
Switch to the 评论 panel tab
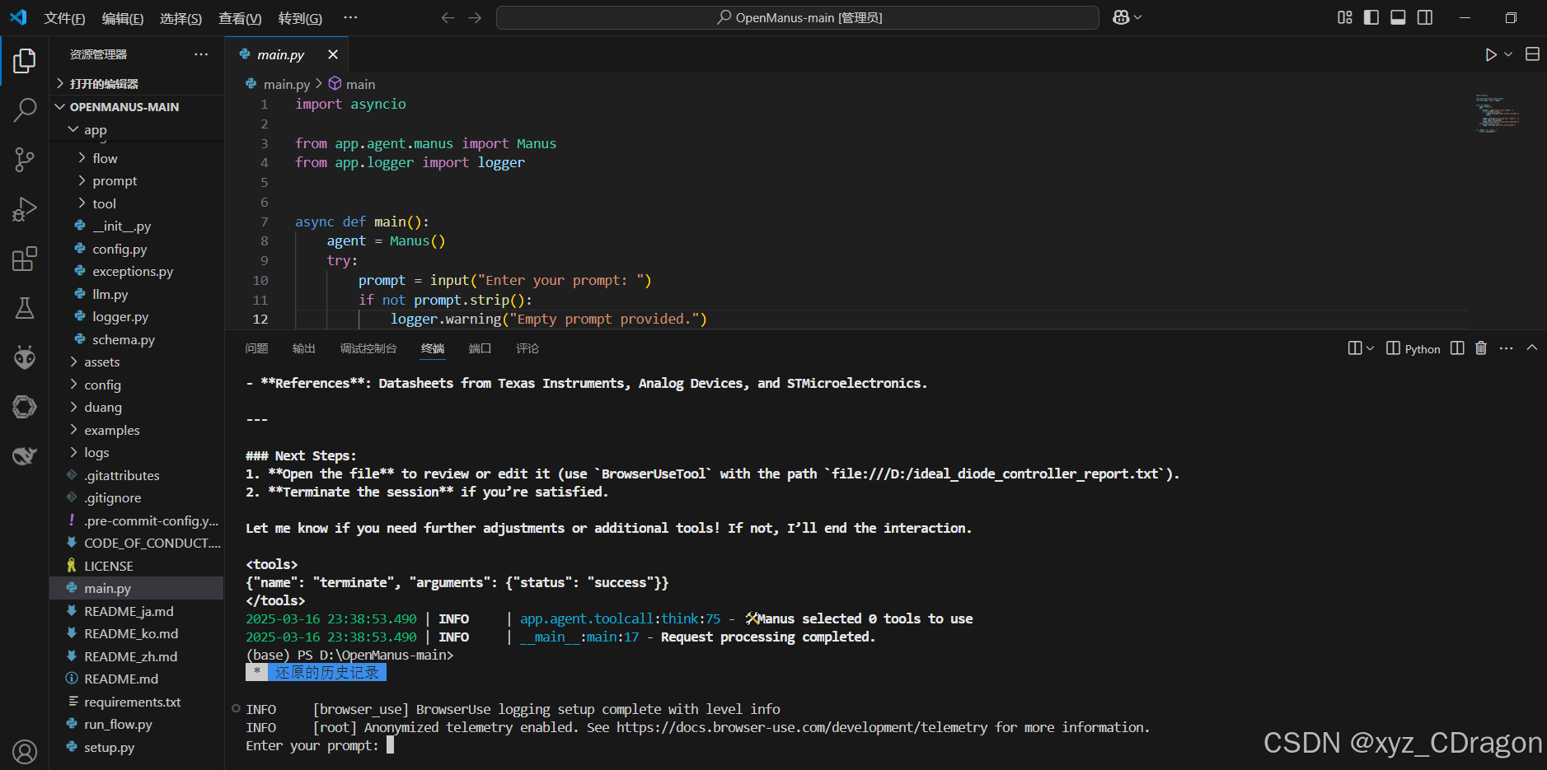(x=527, y=348)
